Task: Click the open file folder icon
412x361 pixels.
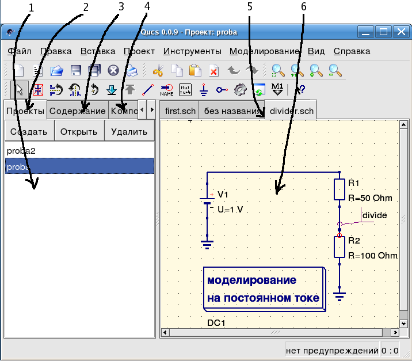Action: (57, 70)
